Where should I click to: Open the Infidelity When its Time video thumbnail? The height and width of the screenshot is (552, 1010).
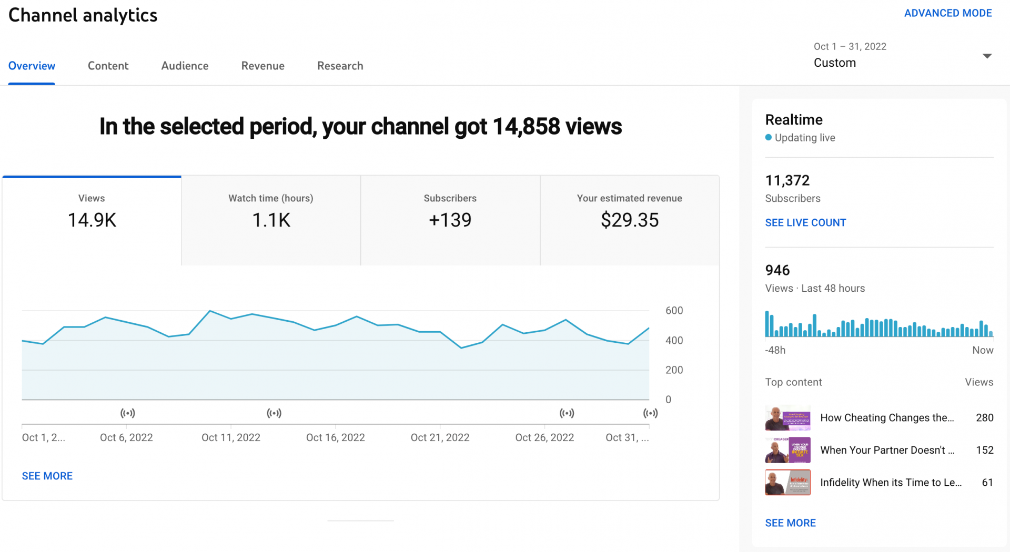click(787, 483)
